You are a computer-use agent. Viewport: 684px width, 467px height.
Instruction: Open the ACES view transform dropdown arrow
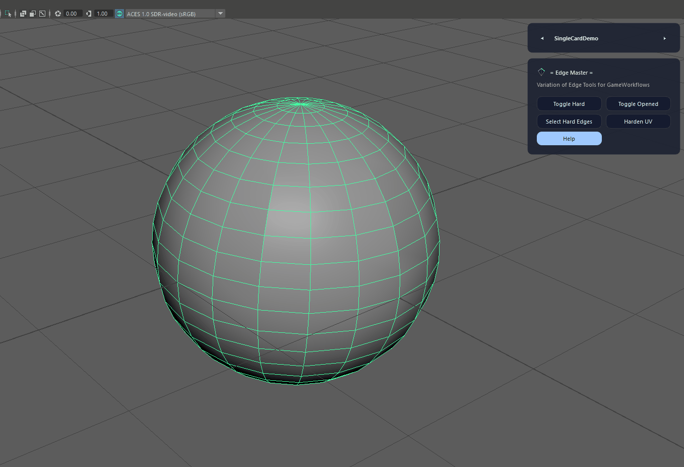click(220, 14)
